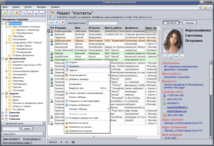Expand the Бизнес tasks folder

[x=6, y=97]
